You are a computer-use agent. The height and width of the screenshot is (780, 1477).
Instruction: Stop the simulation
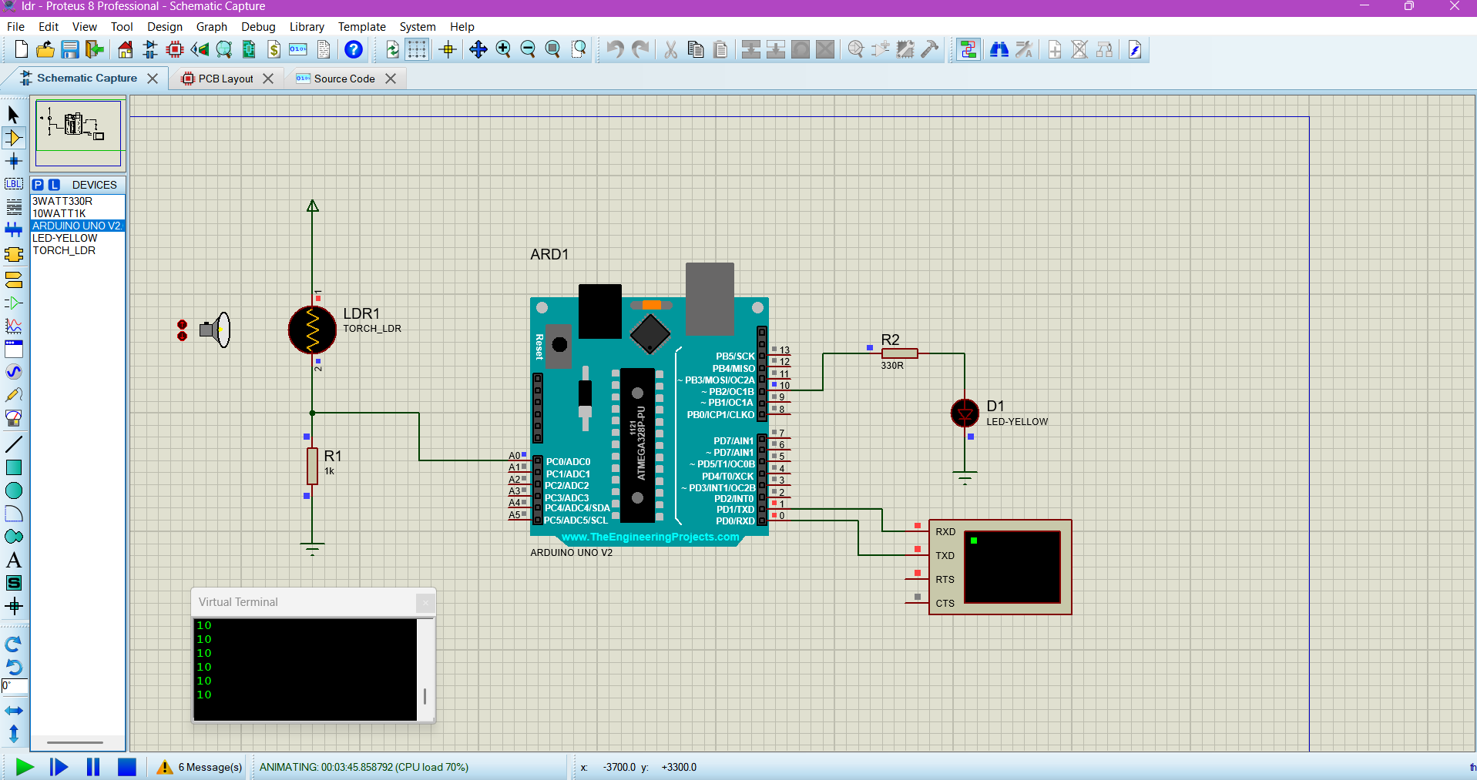[x=127, y=767]
